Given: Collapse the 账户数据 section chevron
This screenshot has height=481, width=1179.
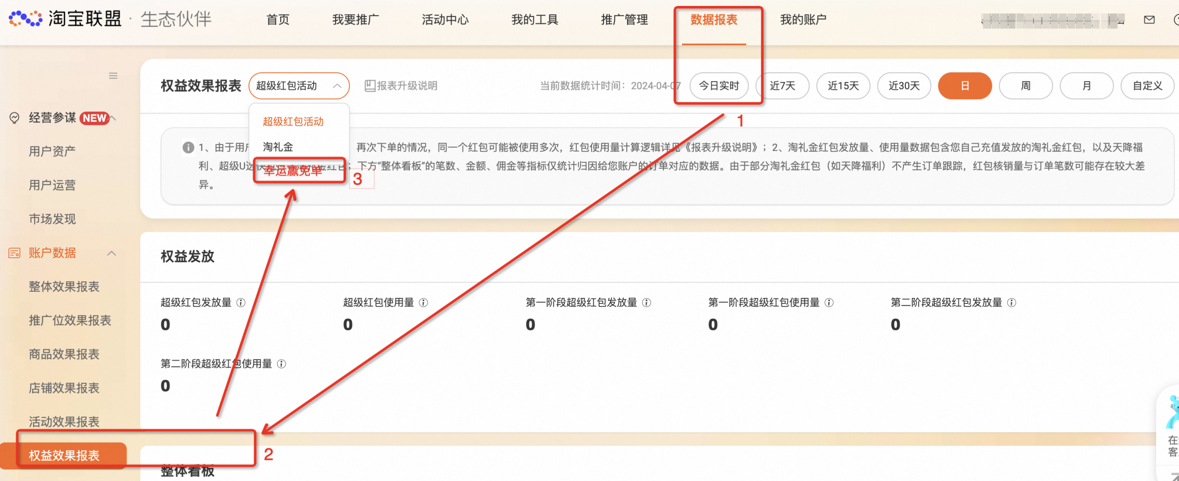Looking at the screenshot, I should tap(111, 253).
